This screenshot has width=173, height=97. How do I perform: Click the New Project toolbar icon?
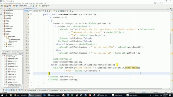[5, 6]
